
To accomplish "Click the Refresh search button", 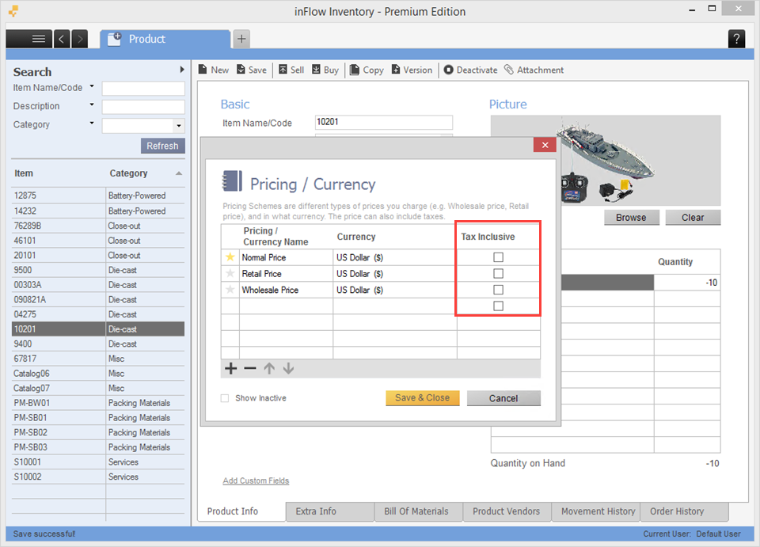I will [162, 146].
